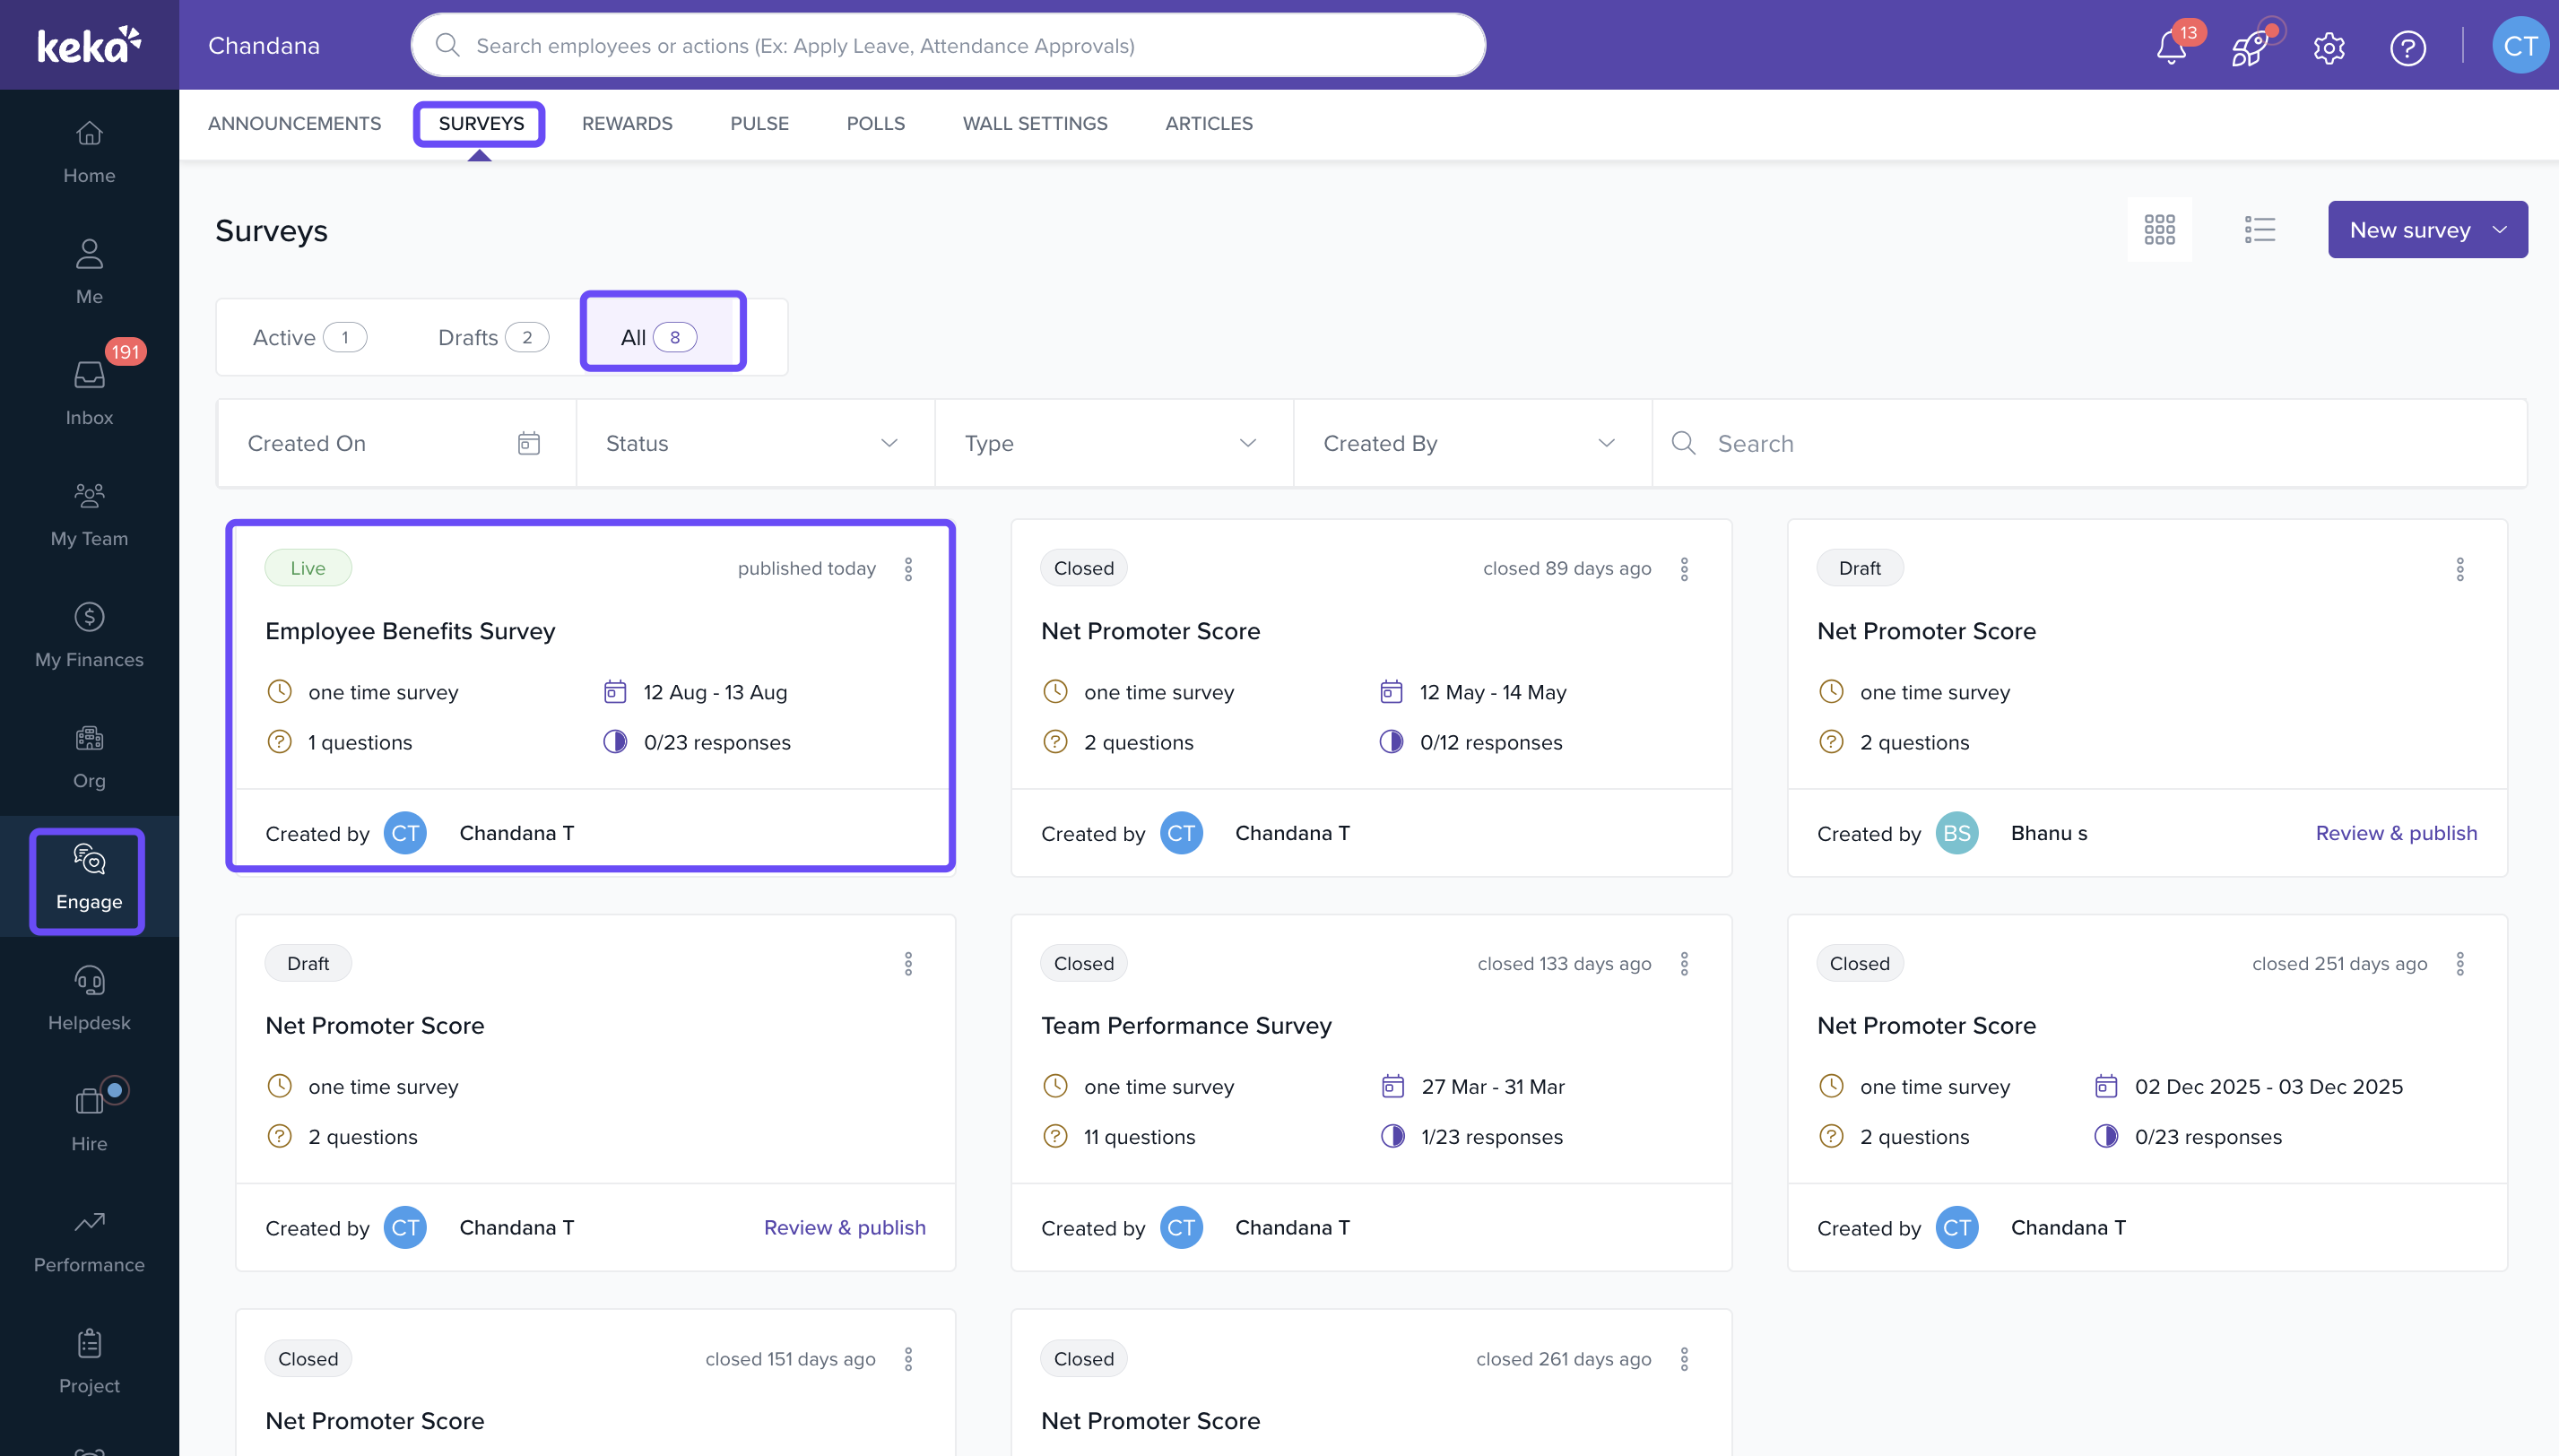
Task: Open the Hire section
Action: click(x=89, y=1119)
